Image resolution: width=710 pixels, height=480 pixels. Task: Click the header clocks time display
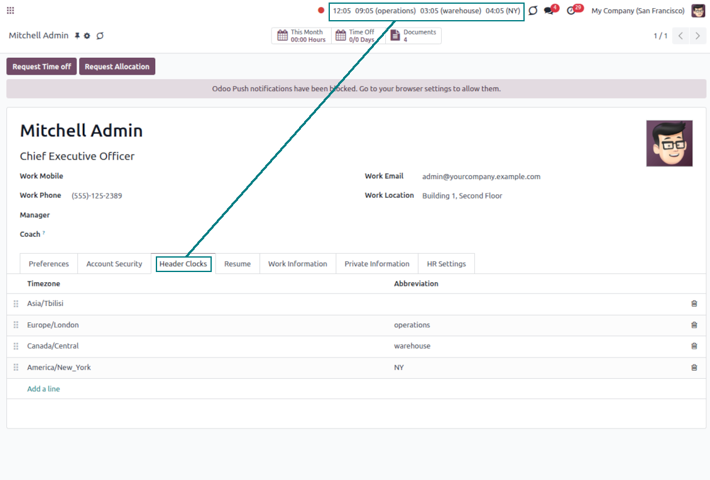pyautogui.click(x=427, y=11)
